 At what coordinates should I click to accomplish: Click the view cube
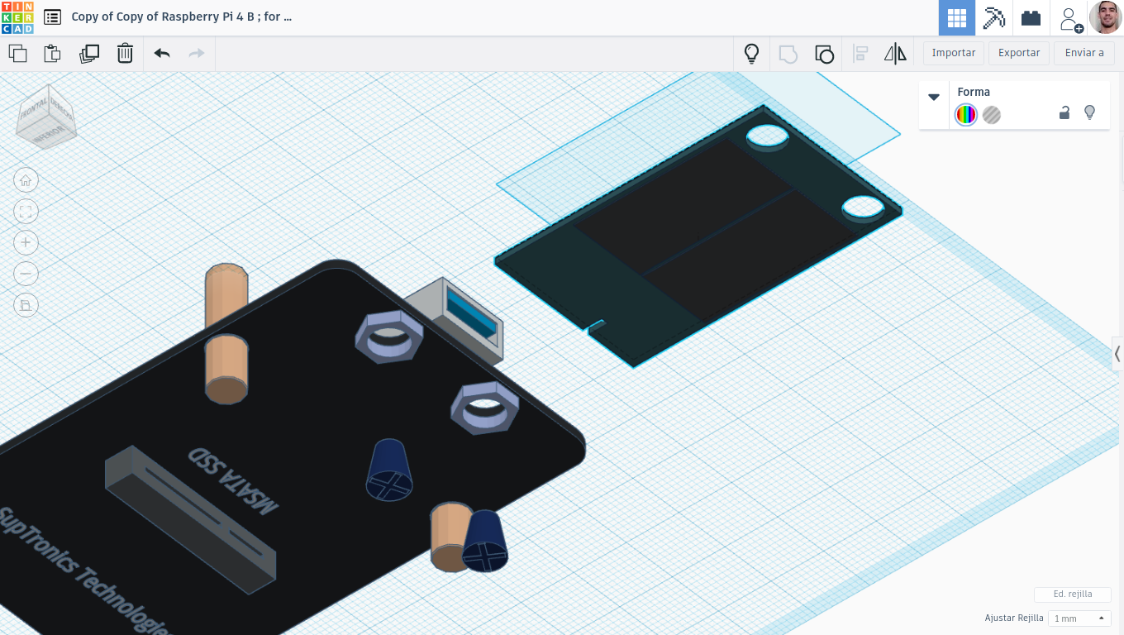46,117
